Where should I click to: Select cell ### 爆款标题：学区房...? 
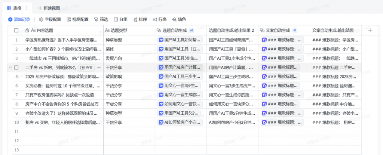point(335,40)
